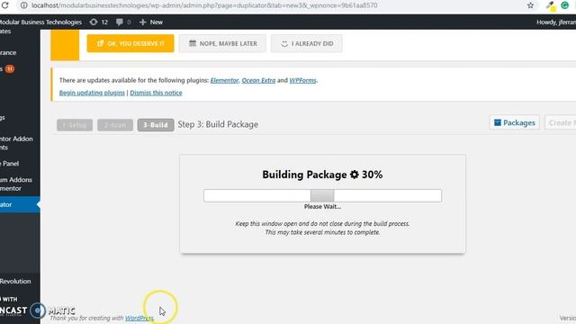This screenshot has height=324, width=576.
Task: Click the Step 3: Build Package heading
Action: (218, 124)
